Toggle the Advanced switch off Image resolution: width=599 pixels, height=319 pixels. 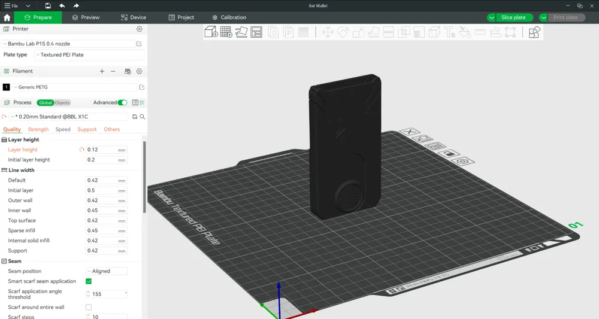[x=122, y=103]
